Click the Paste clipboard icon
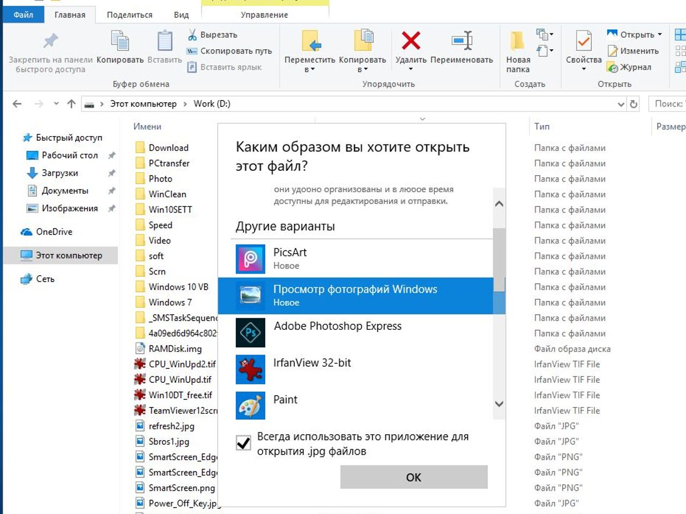The image size is (686, 514). point(165,41)
